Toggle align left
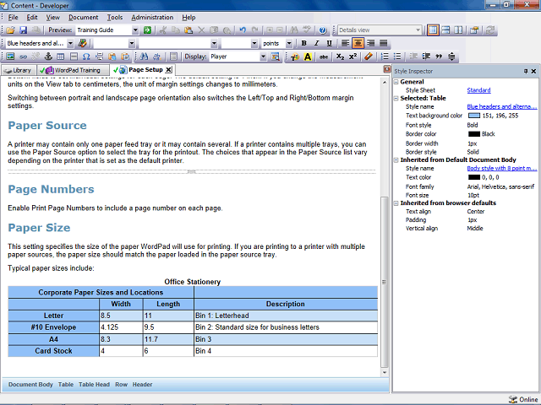 pos(346,43)
